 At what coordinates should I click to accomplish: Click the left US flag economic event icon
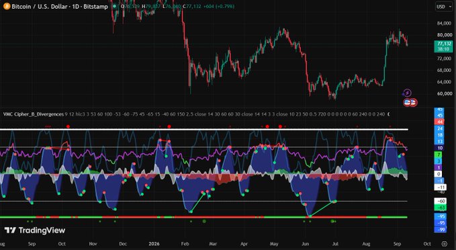click(407, 102)
